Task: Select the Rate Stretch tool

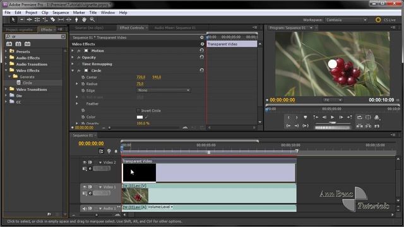Action: (x=45, y=20)
